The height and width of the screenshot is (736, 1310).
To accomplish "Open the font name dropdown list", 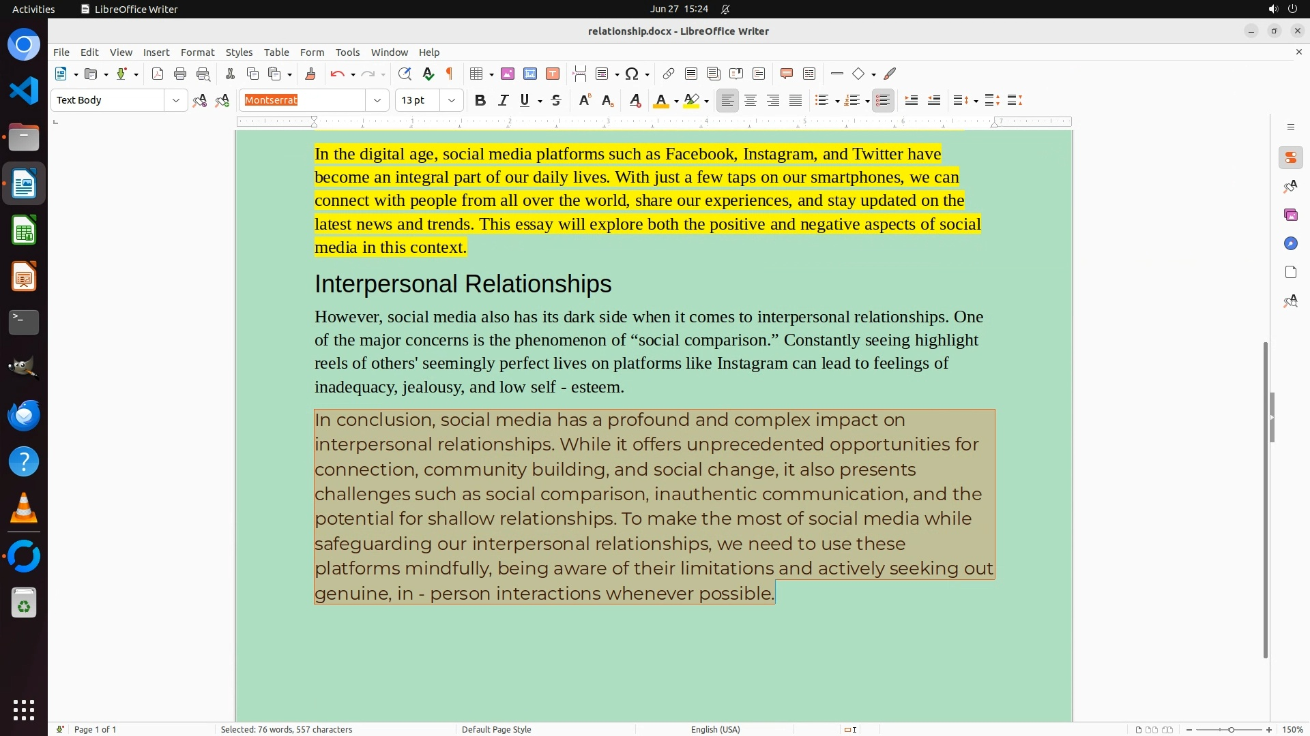I will [377, 101].
